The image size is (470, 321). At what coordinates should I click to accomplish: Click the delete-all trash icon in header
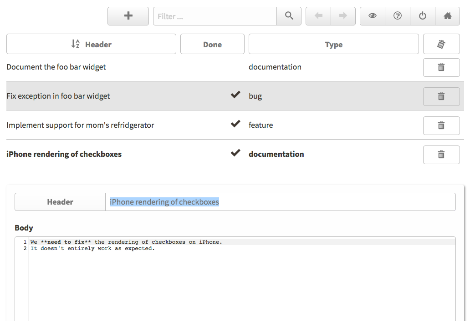click(x=441, y=44)
